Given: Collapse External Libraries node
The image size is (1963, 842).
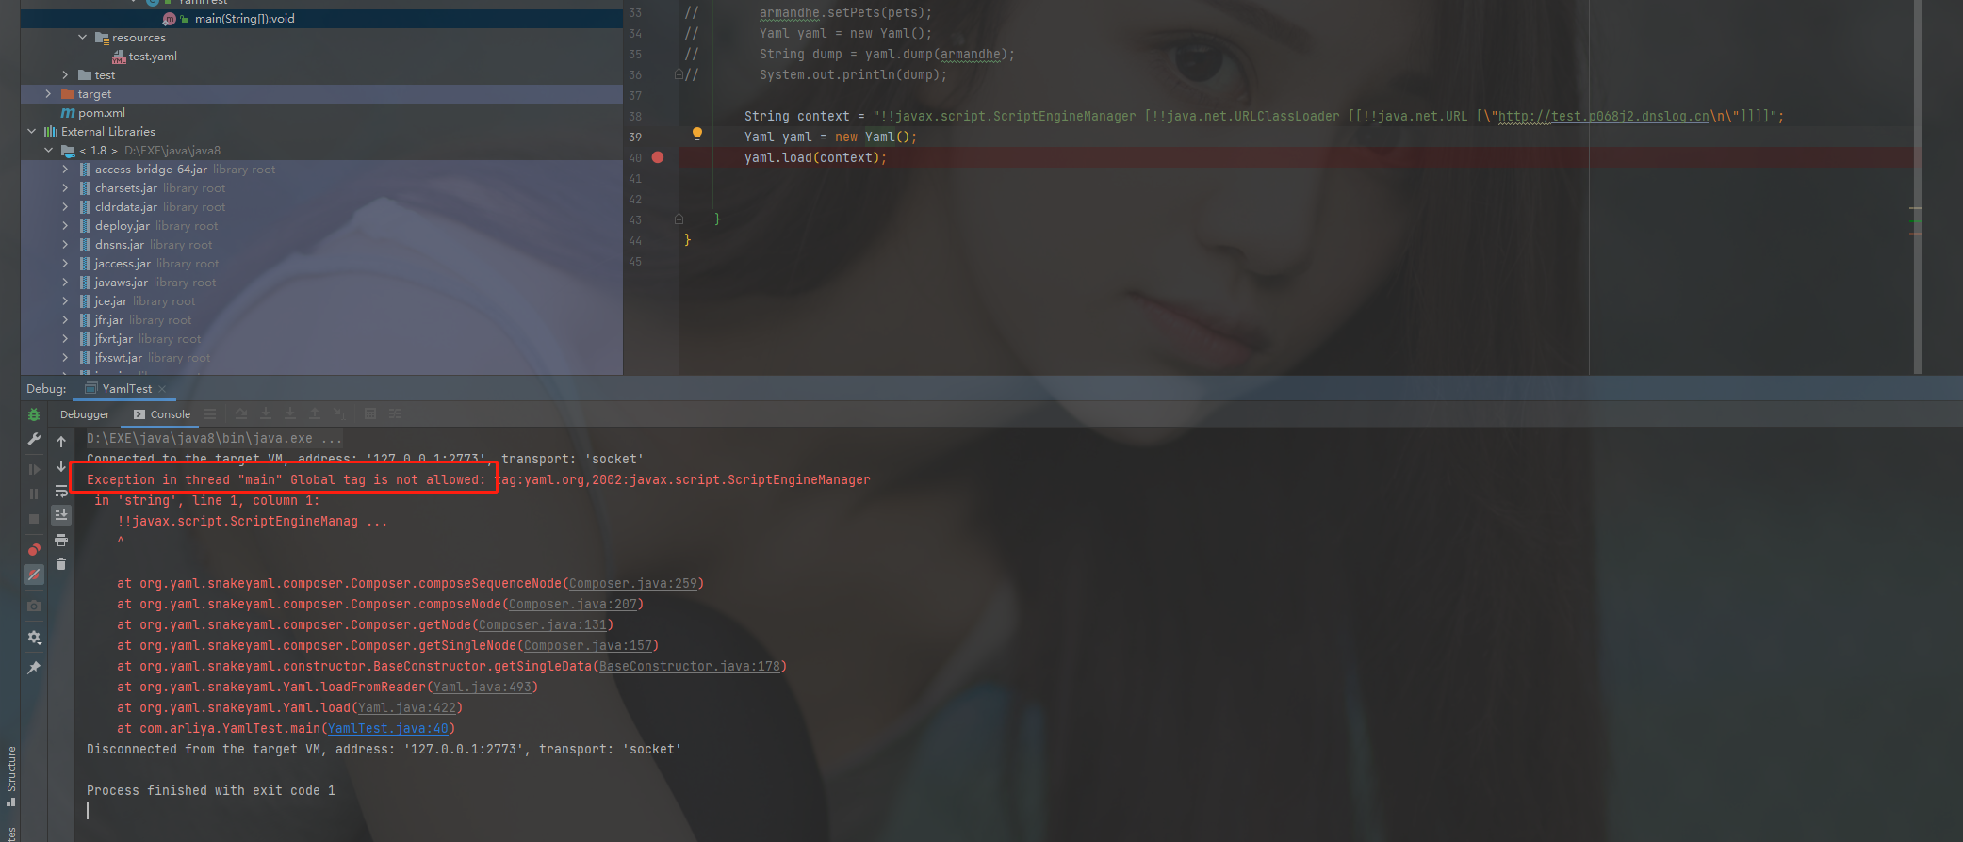Looking at the screenshot, I should pyautogui.click(x=31, y=132).
